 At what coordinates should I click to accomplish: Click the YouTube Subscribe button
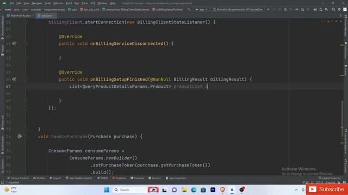pyautogui.click(x=327, y=189)
